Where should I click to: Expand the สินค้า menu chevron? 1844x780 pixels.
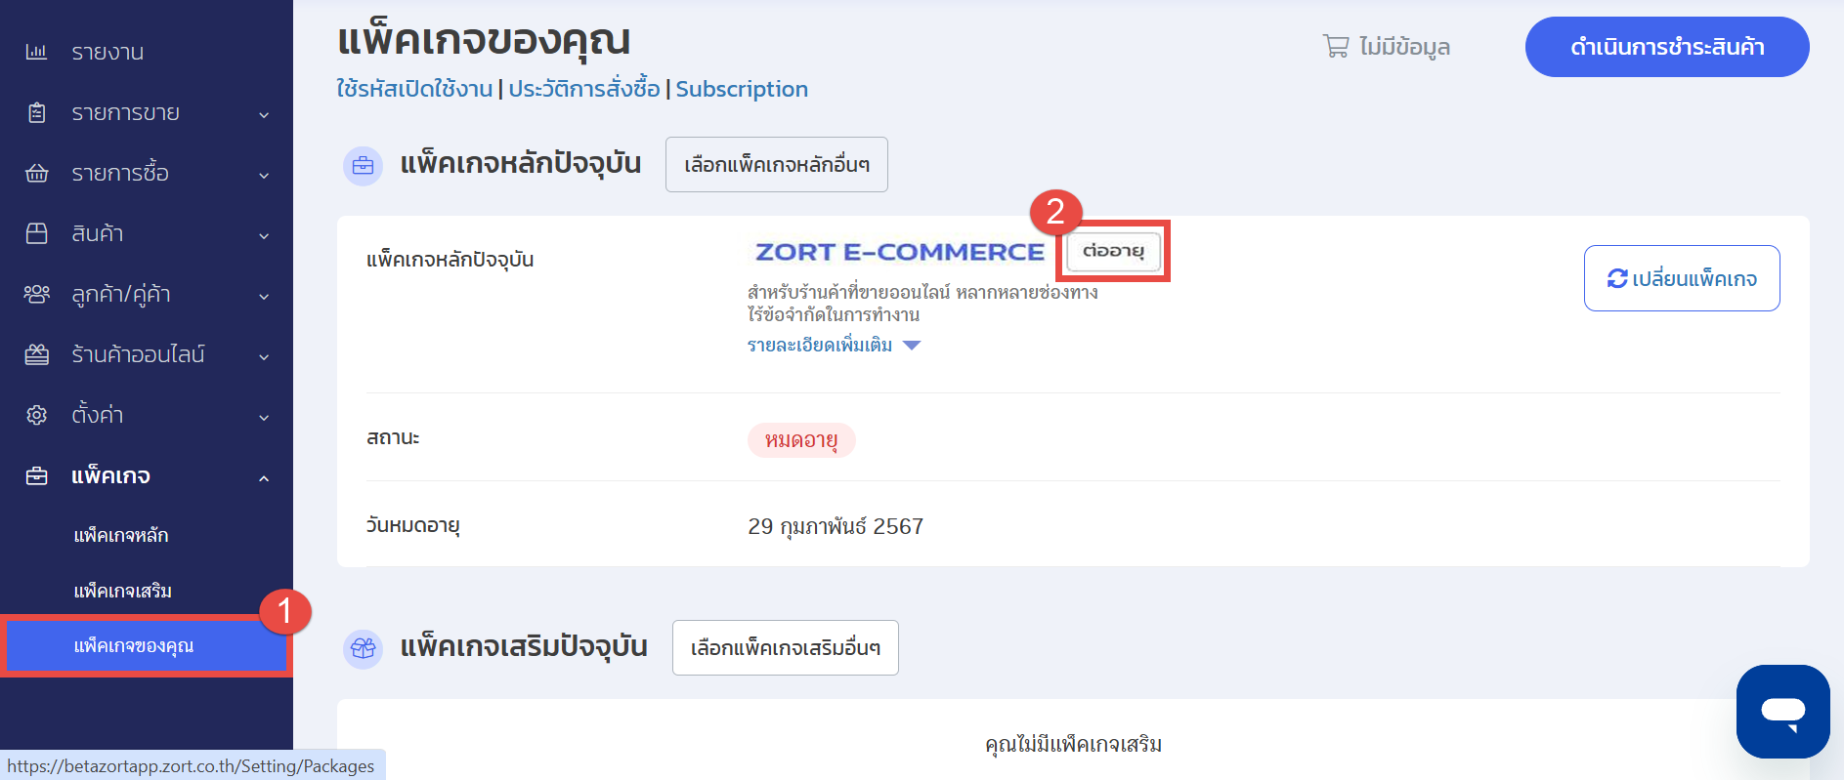click(x=264, y=235)
